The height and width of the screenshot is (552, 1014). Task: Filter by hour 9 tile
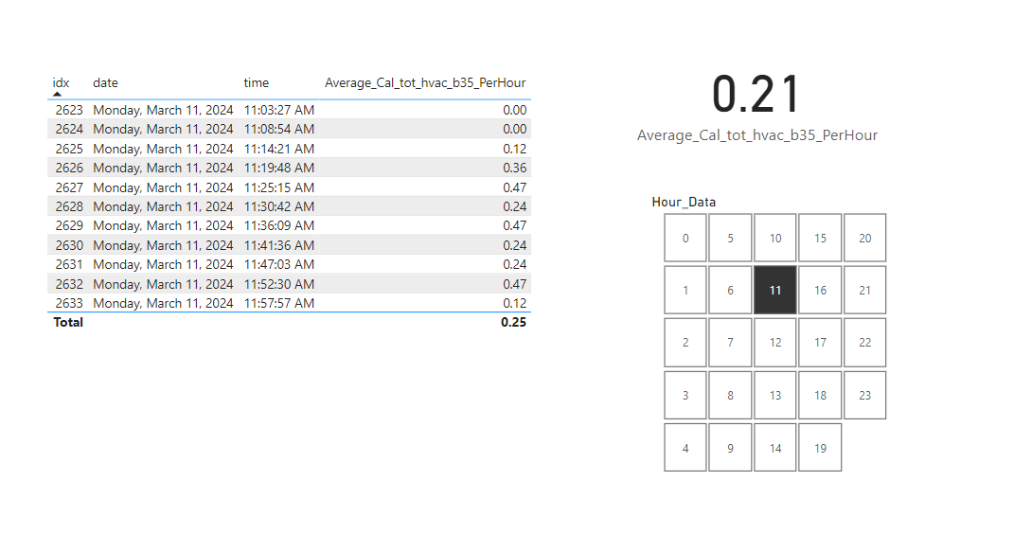tap(730, 447)
